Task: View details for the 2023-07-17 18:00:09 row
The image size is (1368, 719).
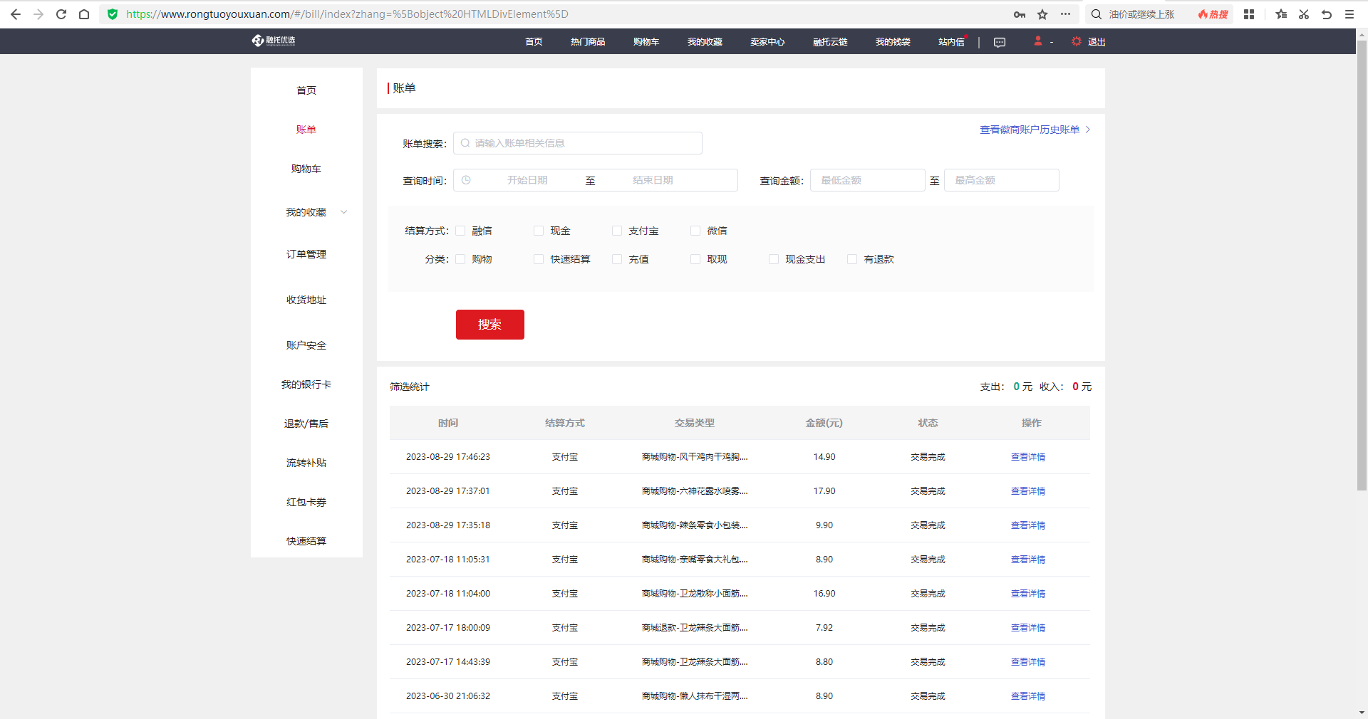Action: (x=1028, y=628)
